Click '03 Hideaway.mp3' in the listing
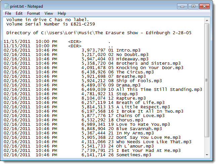Screen dimensions: 218x166 click(x=128, y=59)
